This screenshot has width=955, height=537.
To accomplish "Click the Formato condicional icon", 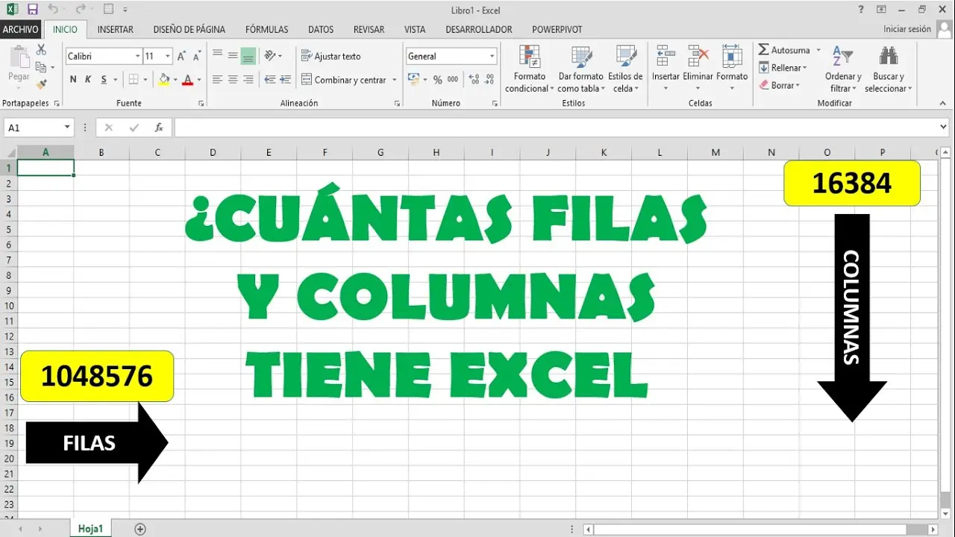I will pos(530,57).
